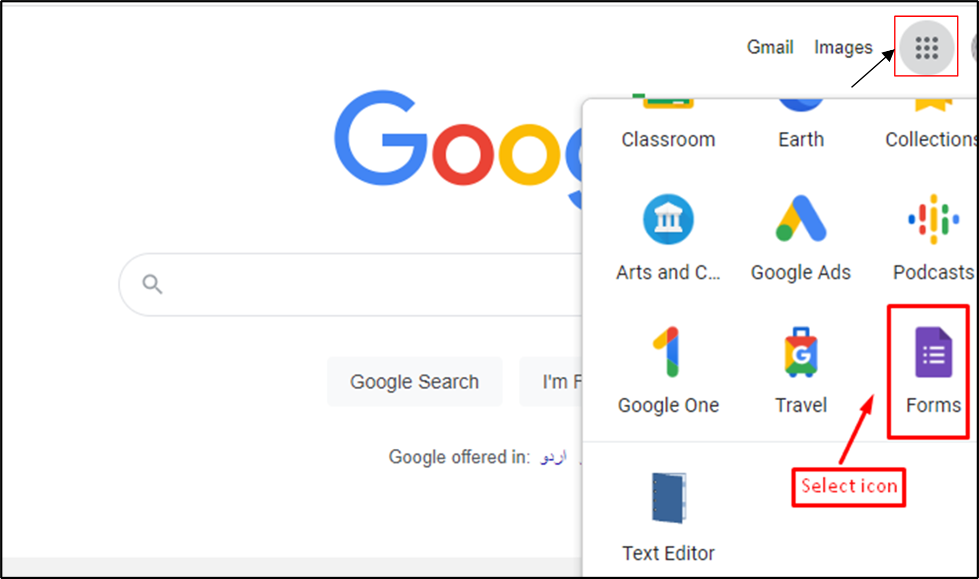The width and height of the screenshot is (979, 579).
Task: Open the Gmail link
Action: (770, 47)
